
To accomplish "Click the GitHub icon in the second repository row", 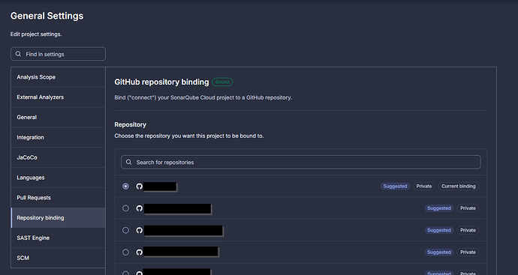I will point(140,208).
